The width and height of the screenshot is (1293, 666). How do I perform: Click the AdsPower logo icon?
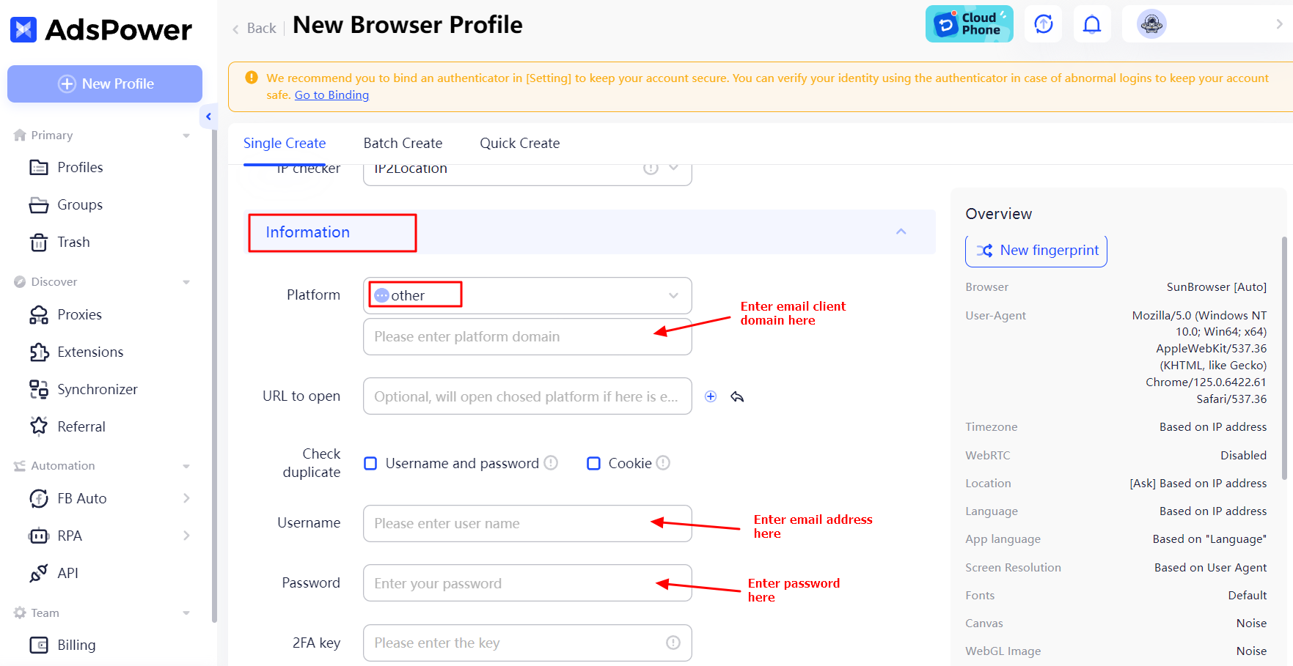[x=23, y=30]
